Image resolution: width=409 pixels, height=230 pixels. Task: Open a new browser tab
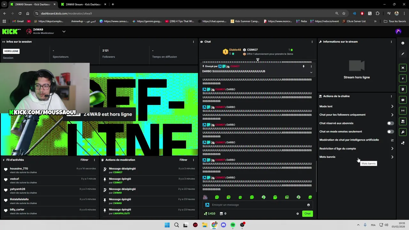point(113,4)
